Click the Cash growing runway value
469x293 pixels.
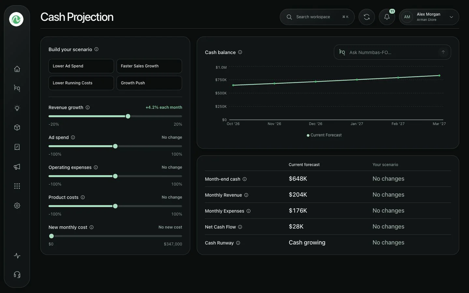[x=307, y=243]
